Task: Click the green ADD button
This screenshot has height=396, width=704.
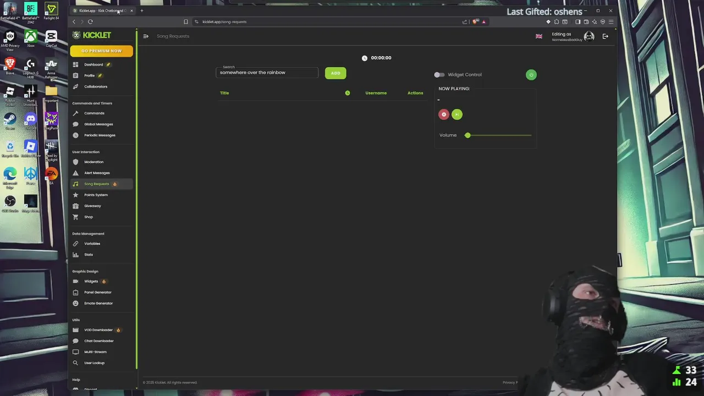Action: point(335,73)
